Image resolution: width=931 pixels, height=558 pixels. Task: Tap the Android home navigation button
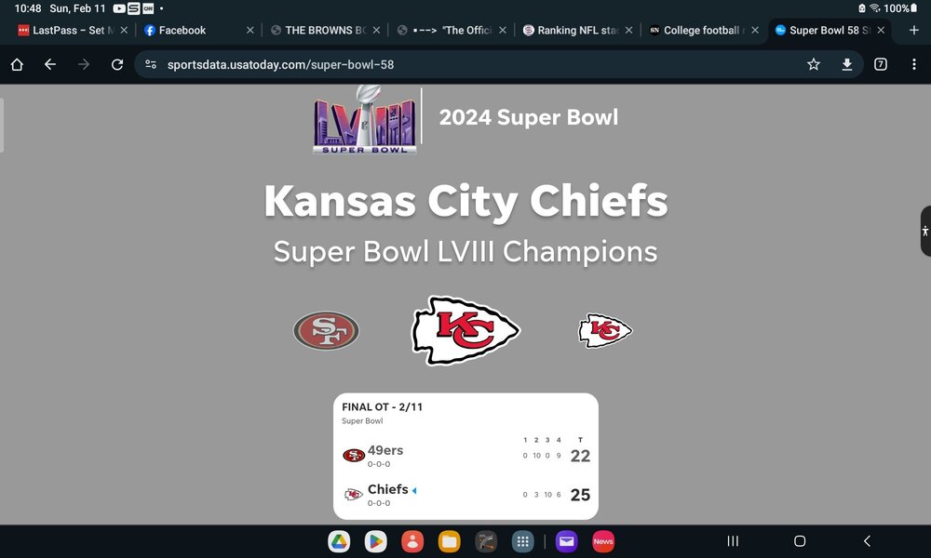(x=800, y=541)
